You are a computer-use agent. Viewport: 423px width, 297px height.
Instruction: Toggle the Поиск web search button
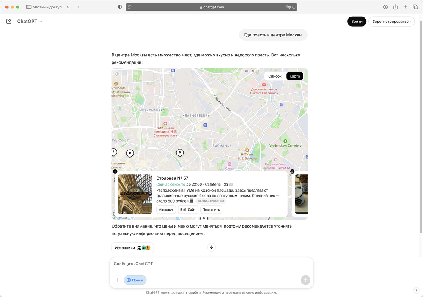coord(135,280)
